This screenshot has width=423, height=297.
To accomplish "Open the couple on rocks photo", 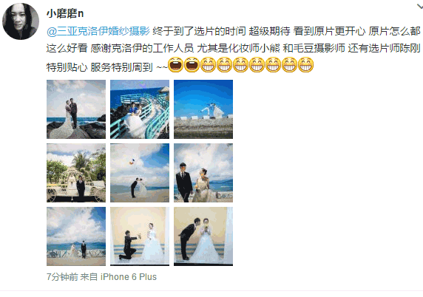I will pos(76,109).
